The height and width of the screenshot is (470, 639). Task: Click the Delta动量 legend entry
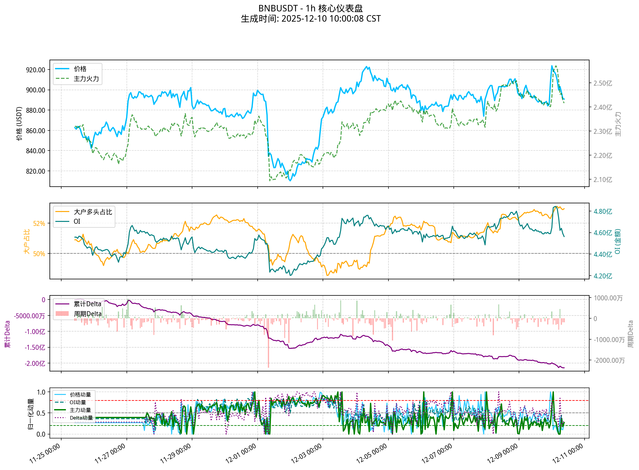(x=81, y=418)
